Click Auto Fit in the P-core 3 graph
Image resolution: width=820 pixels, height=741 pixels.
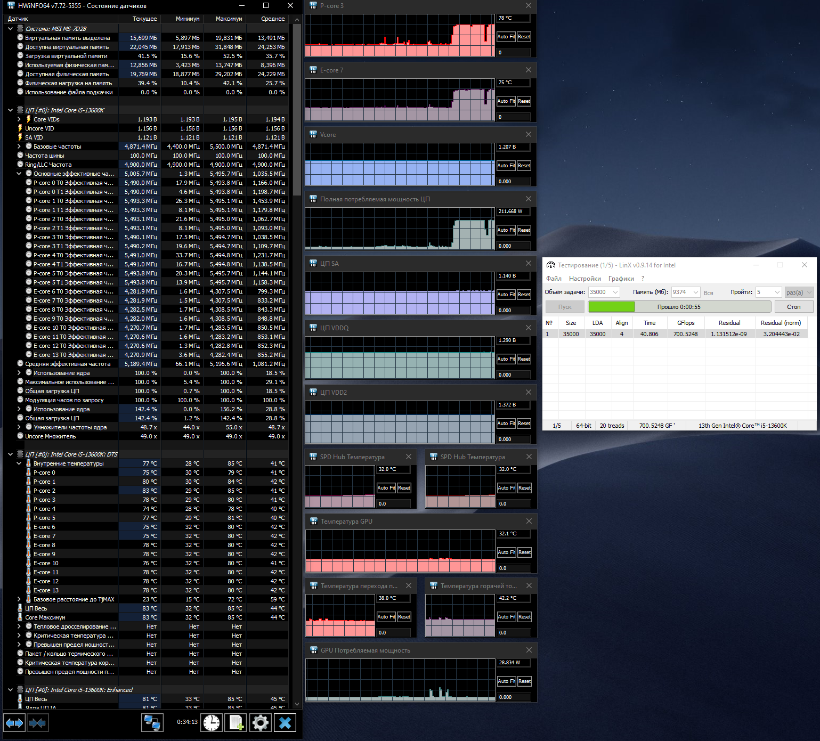click(506, 37)
